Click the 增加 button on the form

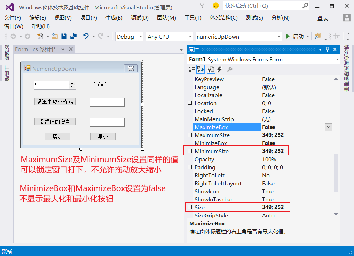click(x=57, y=136)
